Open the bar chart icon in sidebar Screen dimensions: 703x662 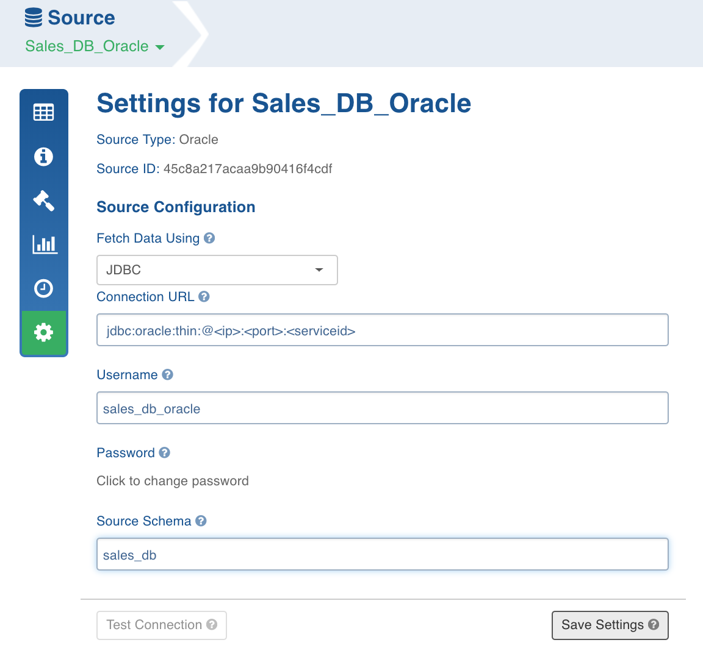click(45, 244)
